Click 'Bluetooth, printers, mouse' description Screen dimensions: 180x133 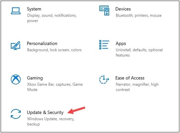(139, 15)
